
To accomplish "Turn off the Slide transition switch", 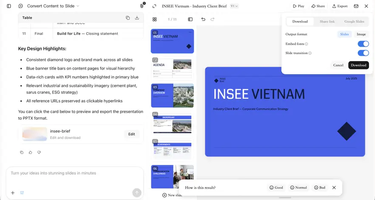I will pyautogui.click(x=363, y=53).
